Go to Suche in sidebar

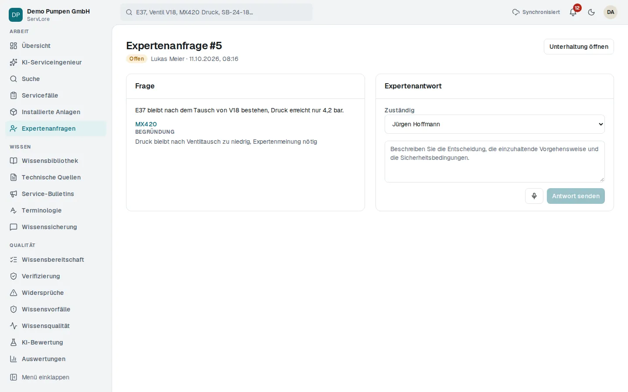click(x=56, y=79)
